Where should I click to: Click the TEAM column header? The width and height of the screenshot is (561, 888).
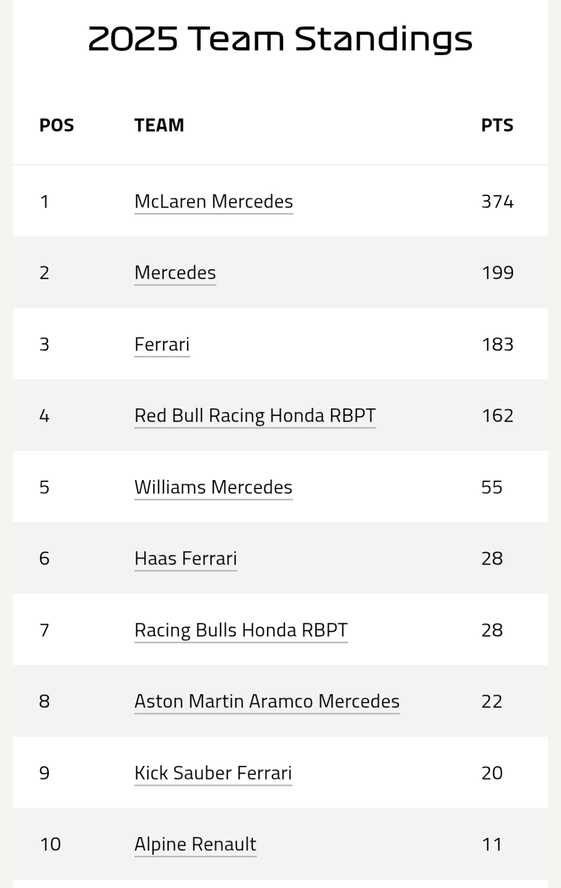[159, 125]
